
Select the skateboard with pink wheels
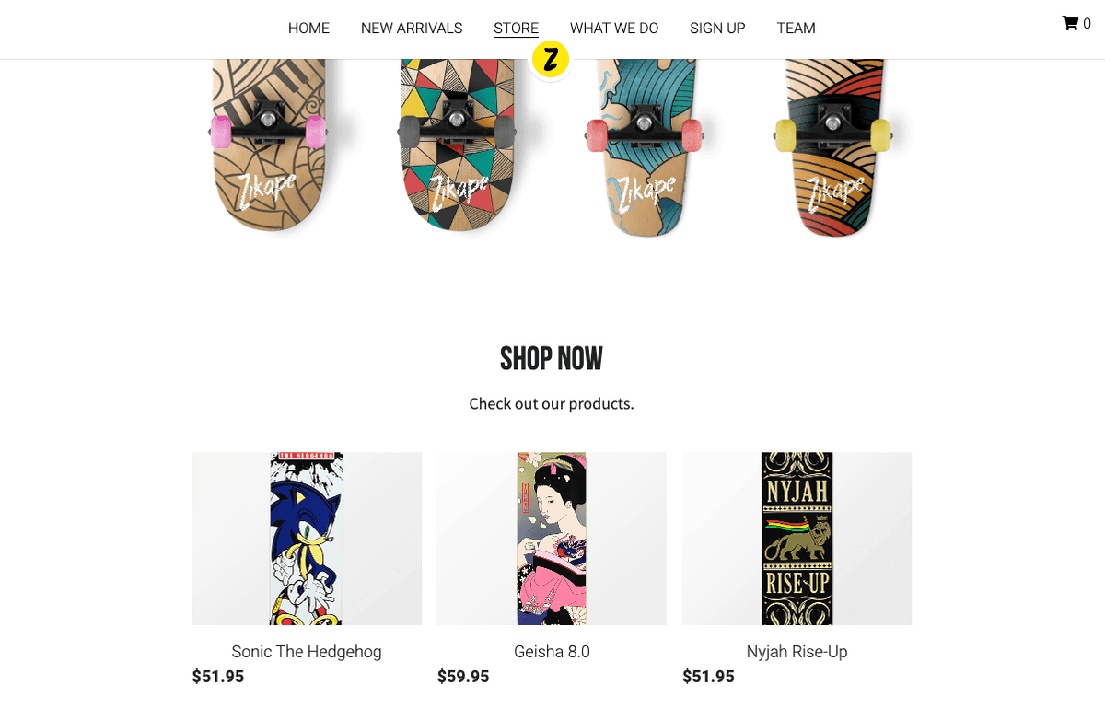[x=268, y=145]
